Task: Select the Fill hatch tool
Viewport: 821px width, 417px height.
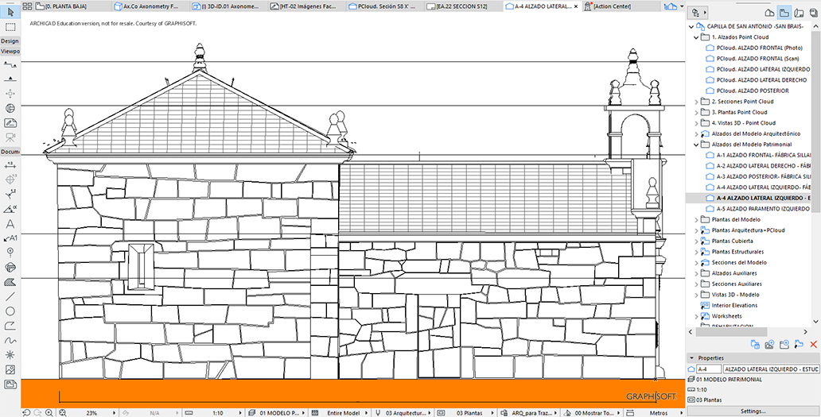Action: click(x=10, y=282)
